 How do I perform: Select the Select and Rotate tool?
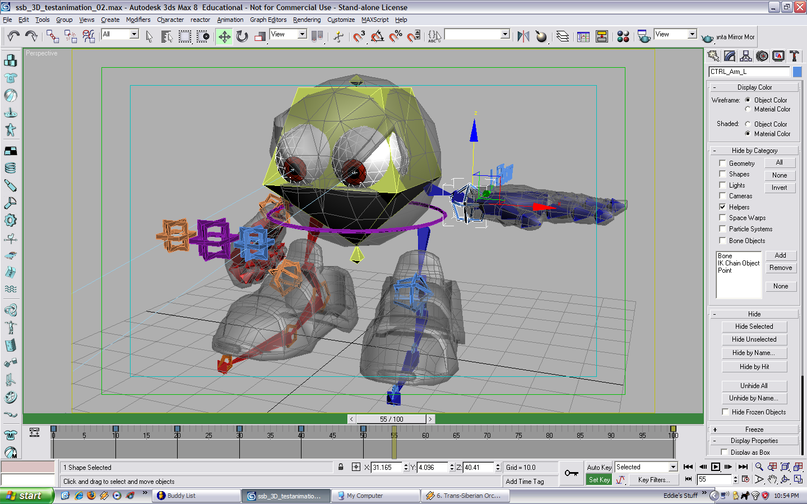point(242,37)
